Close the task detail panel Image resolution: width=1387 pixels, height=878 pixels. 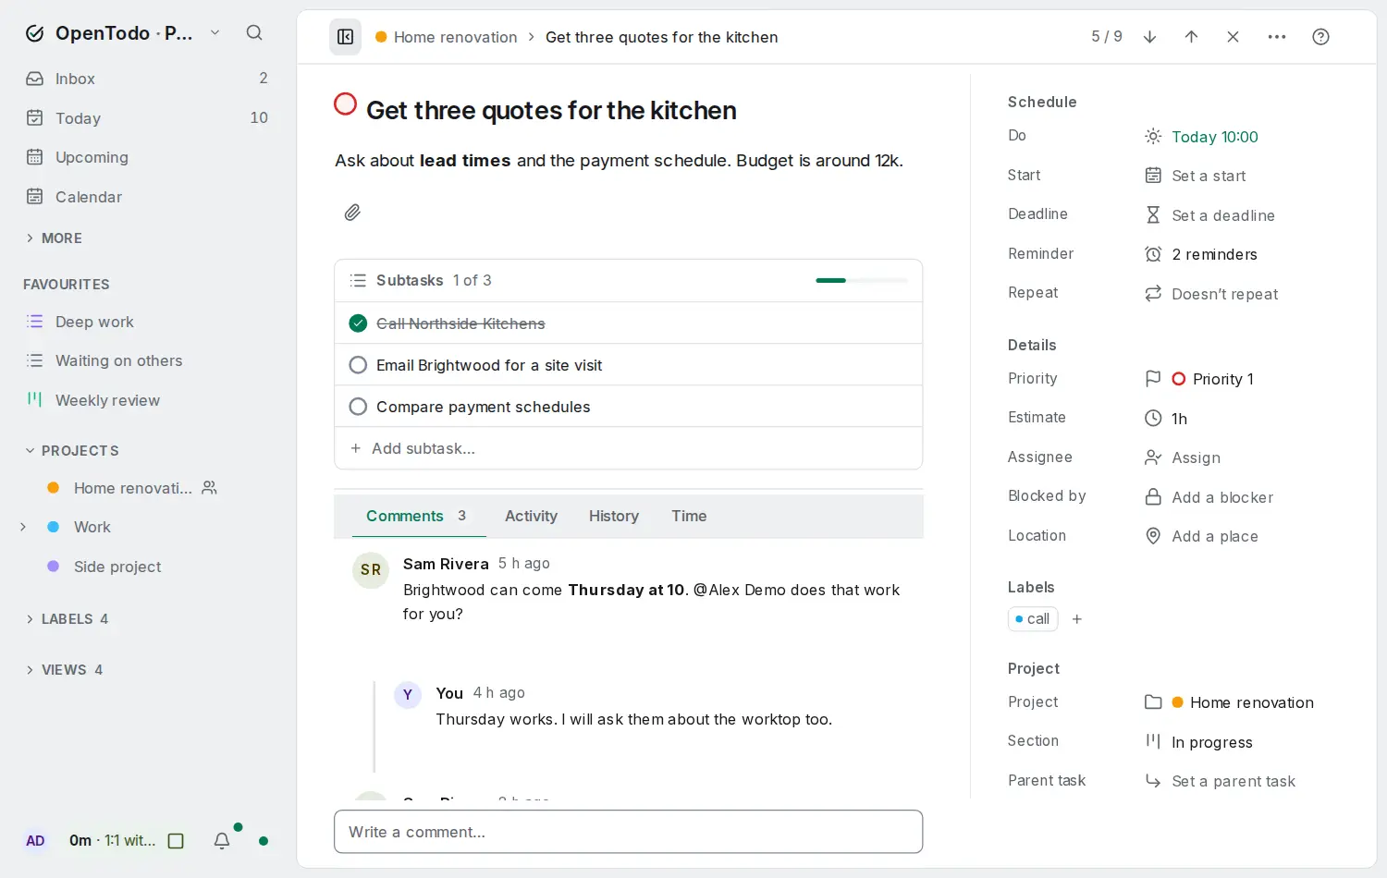(1234, 37)
